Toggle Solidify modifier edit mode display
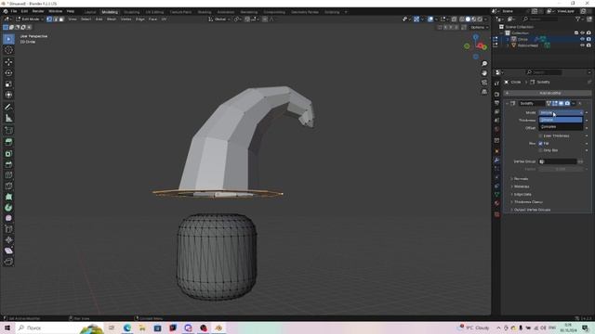Screen dimensions: 595x334 [x=555, y=103]
